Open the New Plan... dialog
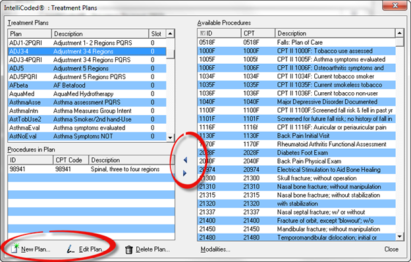 (x=31, y=249)
